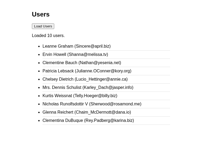The width and height of the screenshot is (202, 165).
Task: Click the email Karley_Dach@jasper.info
Action: click(x=108, y=88)
